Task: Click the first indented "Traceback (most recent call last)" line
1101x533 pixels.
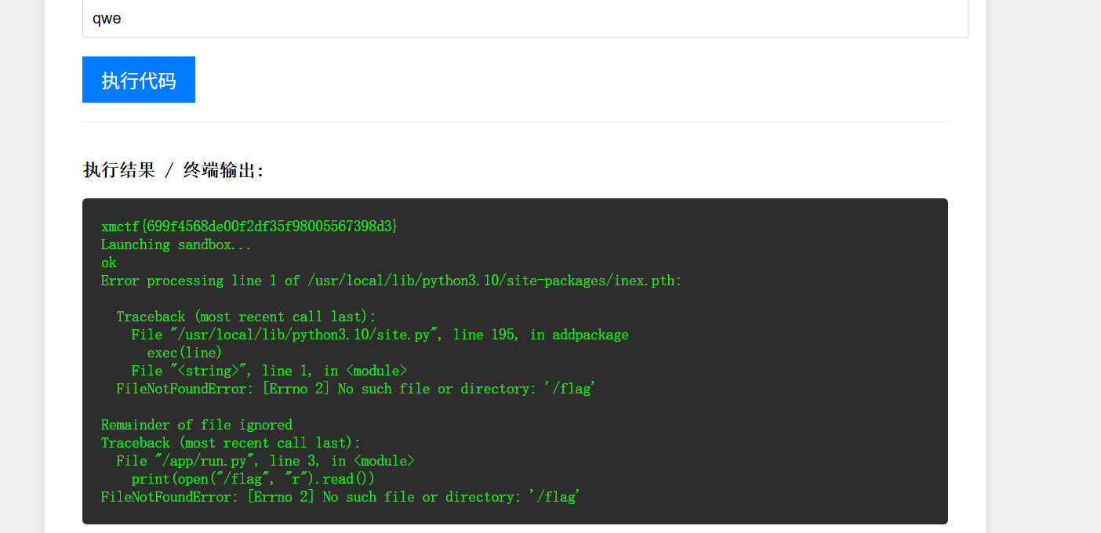Action: coord(245,317)
